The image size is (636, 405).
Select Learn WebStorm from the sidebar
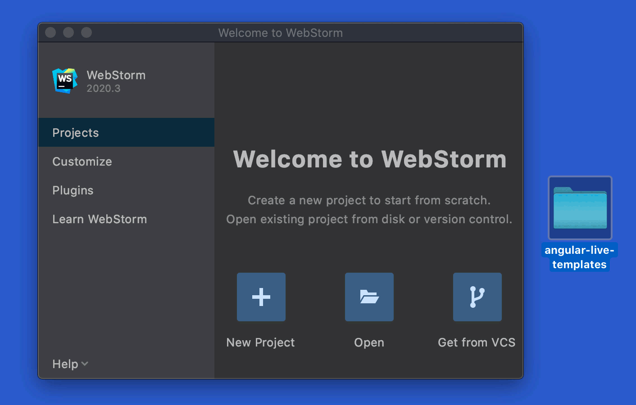(x=100, y=219)
